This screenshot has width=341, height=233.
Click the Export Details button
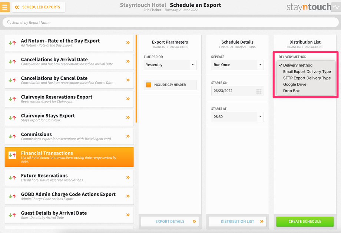coord(170,222)
